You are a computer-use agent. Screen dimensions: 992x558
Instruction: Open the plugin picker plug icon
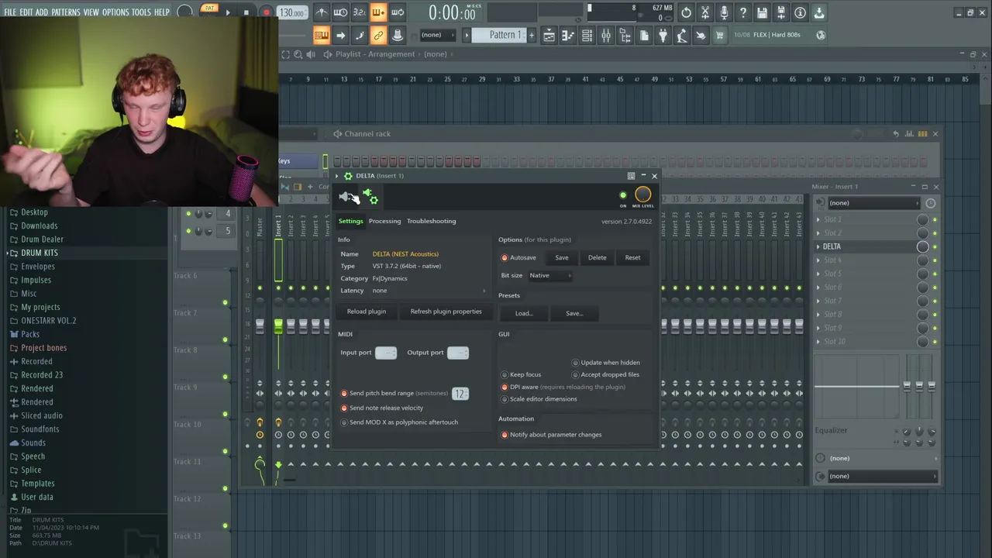click(663, 35)
